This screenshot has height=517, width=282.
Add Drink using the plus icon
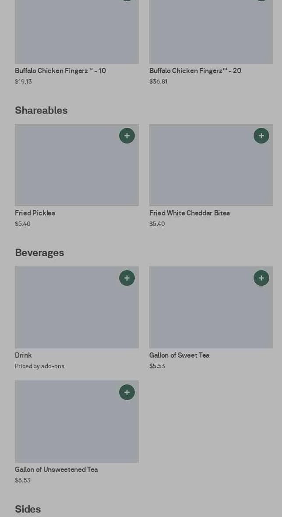pyautogui.click(x=127, y=278)
